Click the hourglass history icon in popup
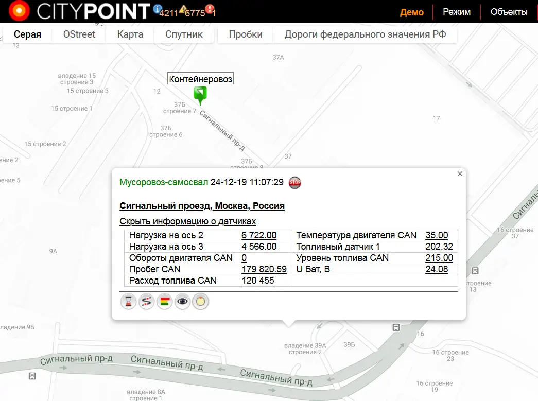The width and height of the screenshot is (538, 401). point(129,302)
